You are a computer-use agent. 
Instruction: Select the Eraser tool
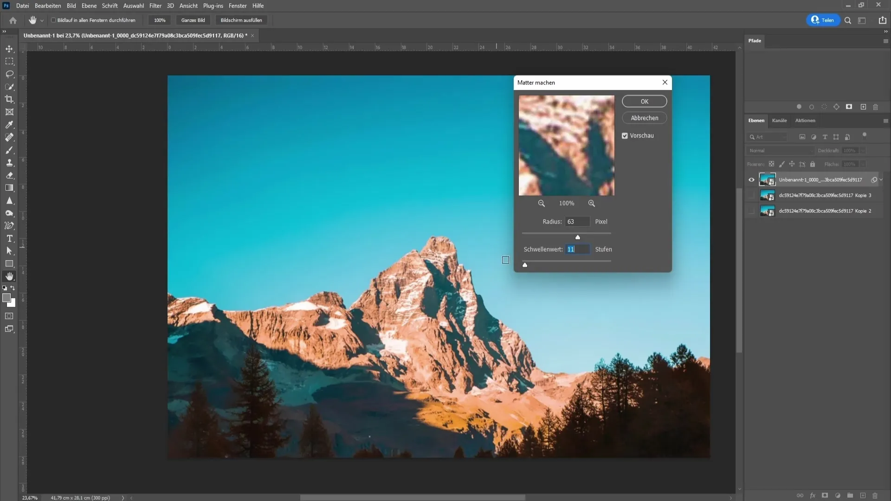9,175
